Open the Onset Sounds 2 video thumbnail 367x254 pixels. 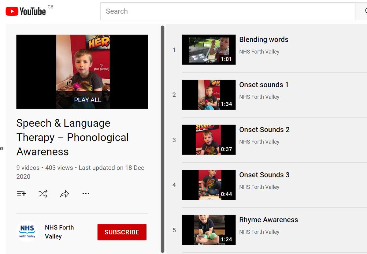click(209, 140)
